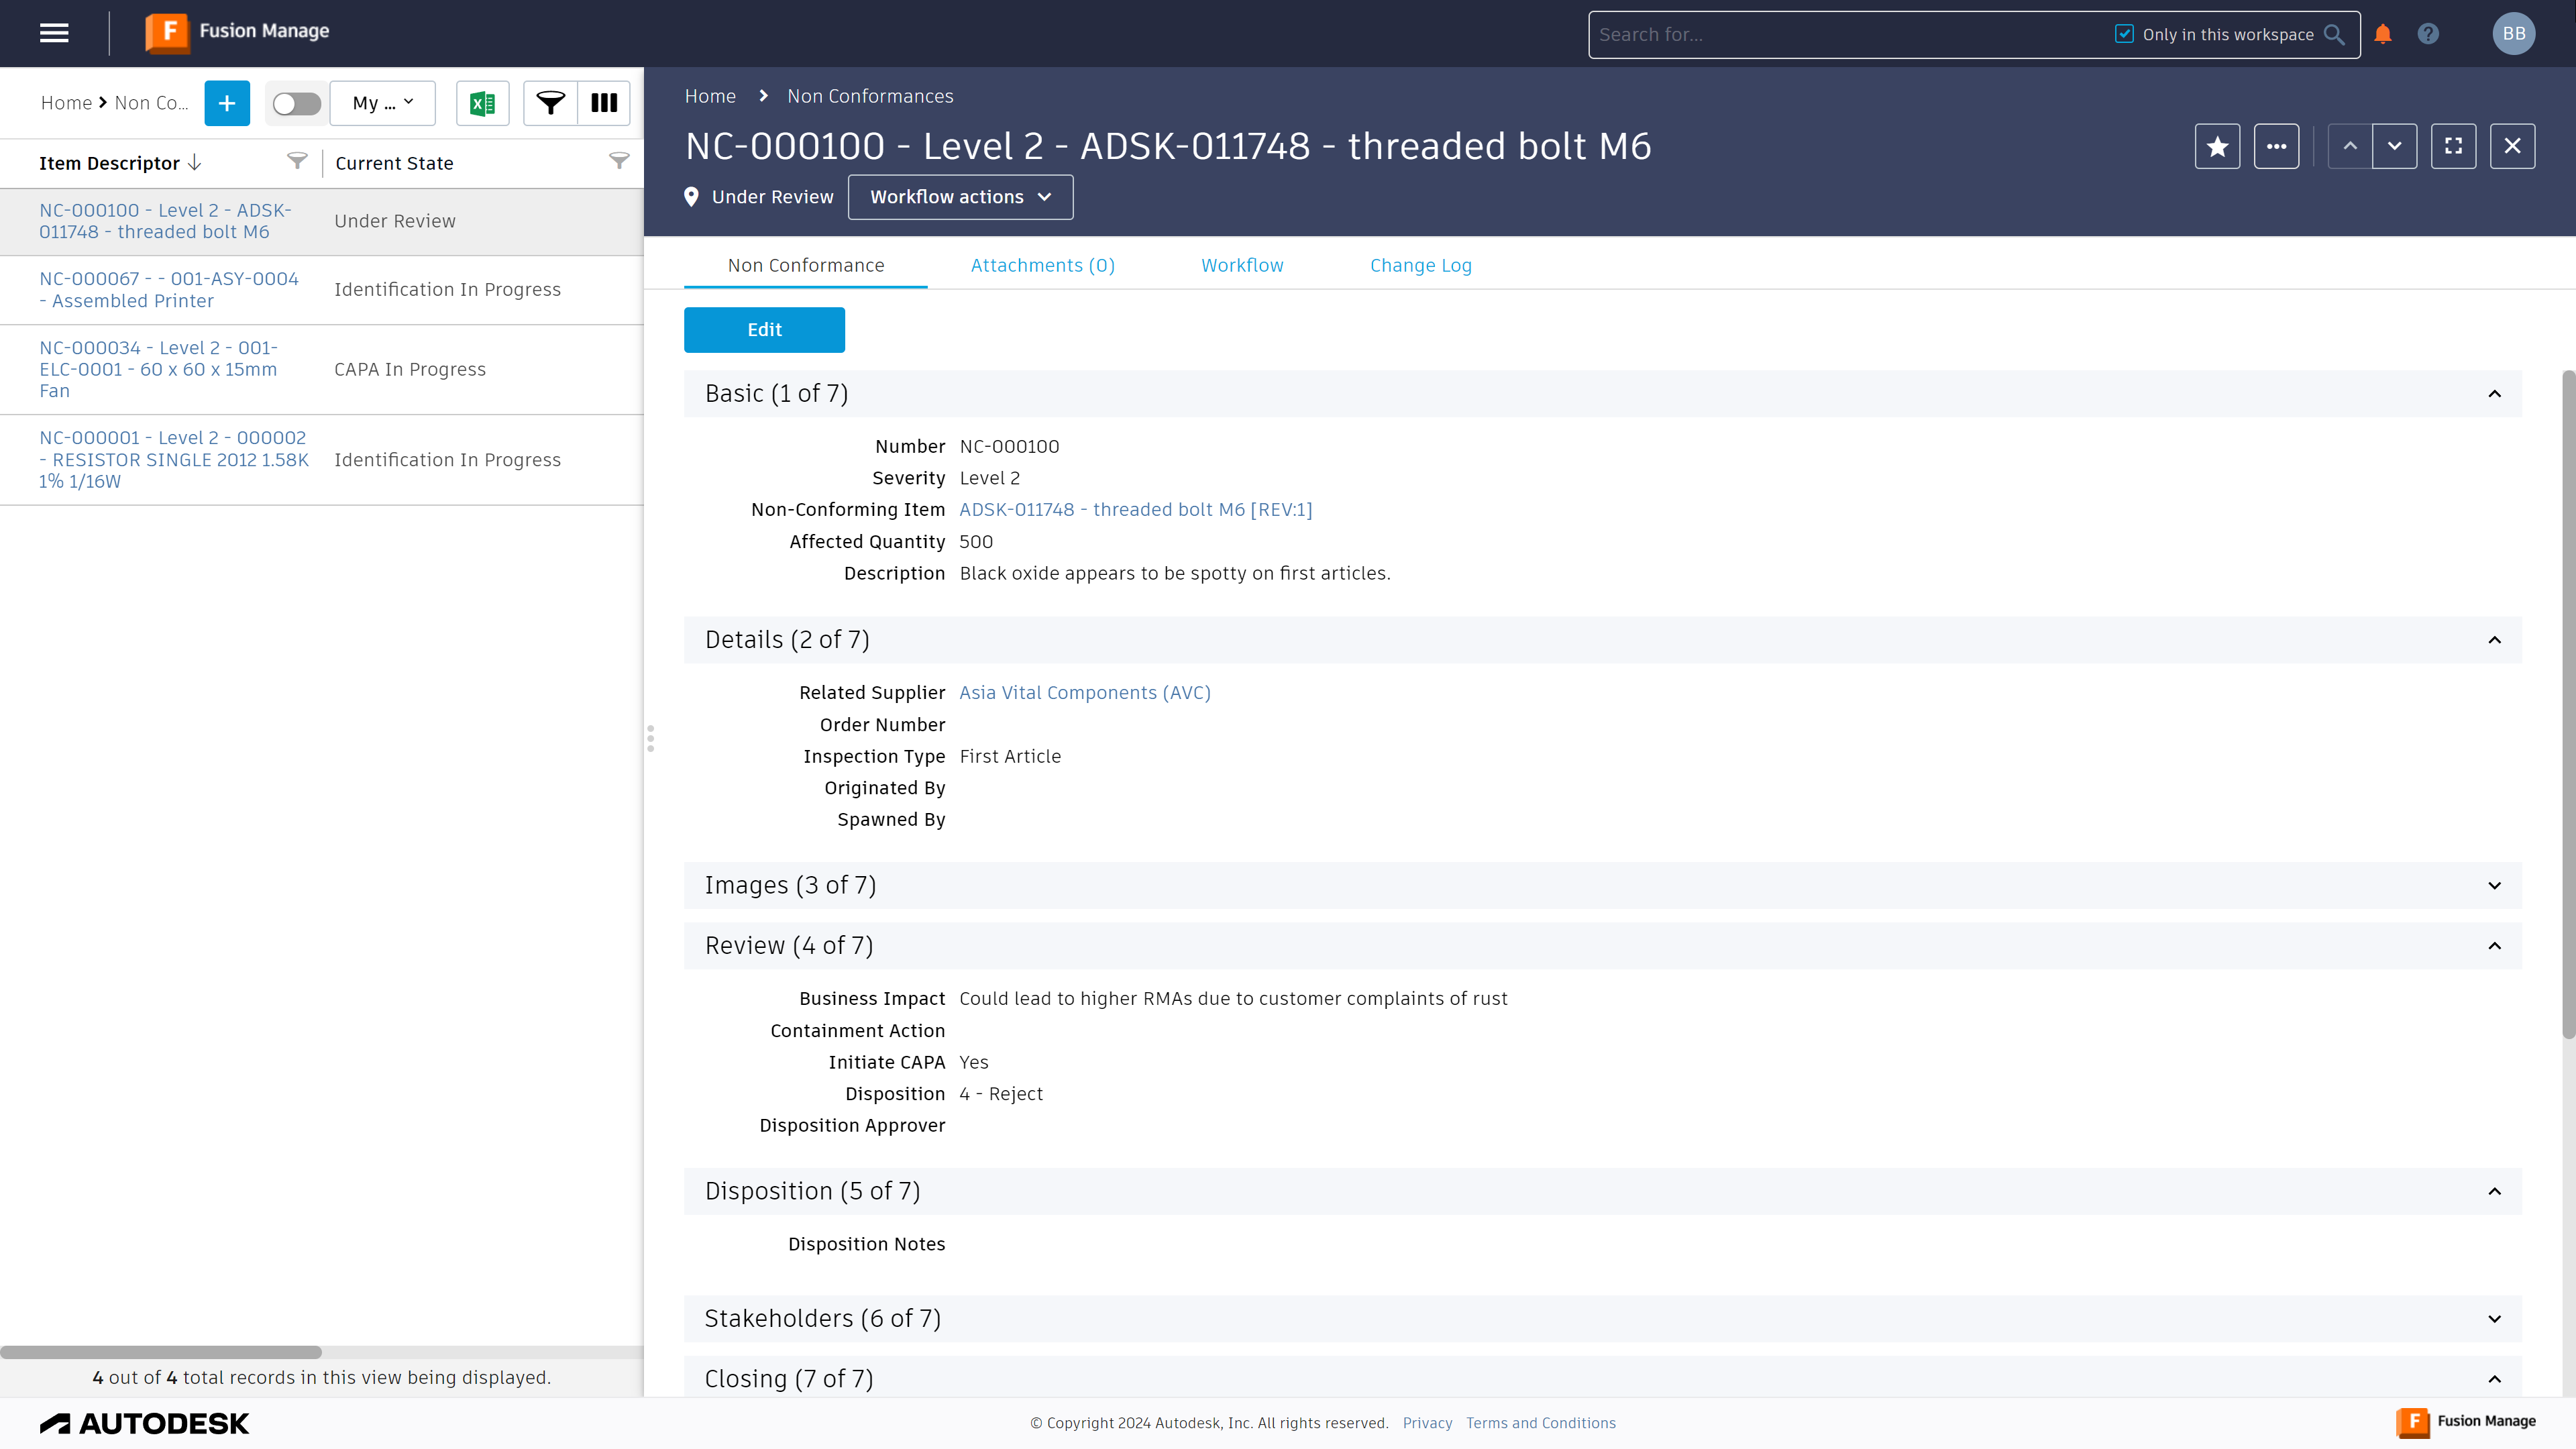
Task: Open the Workflow actions dropdown
Action: 959,197
